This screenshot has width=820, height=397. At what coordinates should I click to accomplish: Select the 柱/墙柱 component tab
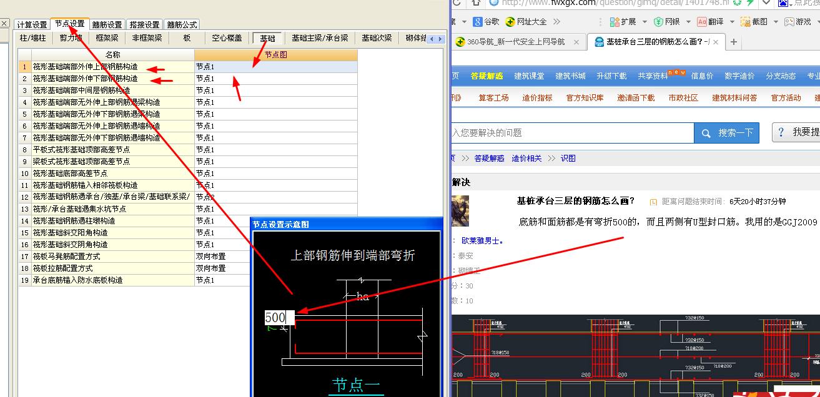[33, 38]
